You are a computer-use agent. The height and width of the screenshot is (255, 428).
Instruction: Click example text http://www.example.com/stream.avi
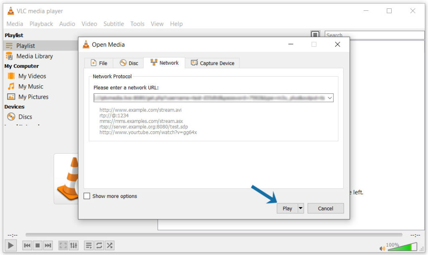(140, 110)
